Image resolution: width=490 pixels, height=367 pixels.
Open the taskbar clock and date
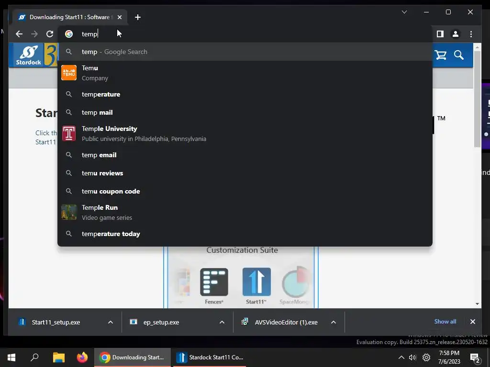coord(449,357)
